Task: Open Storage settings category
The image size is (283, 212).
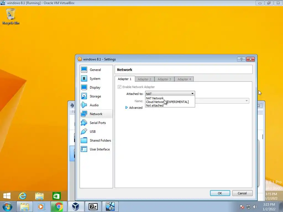Action: click(96, 96)
